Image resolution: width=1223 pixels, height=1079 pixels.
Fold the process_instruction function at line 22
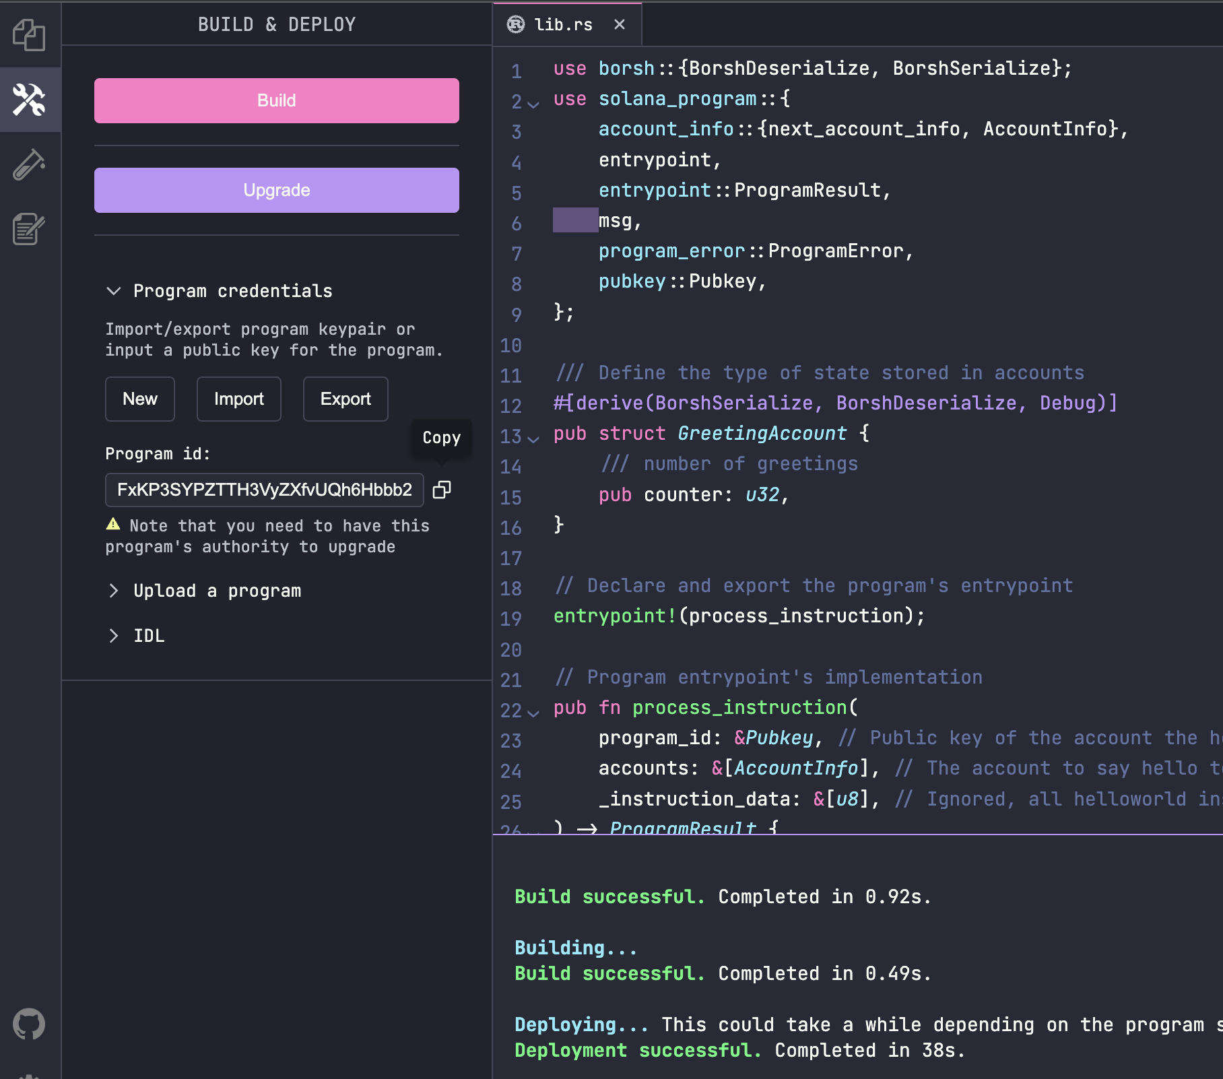click(533, 713)
